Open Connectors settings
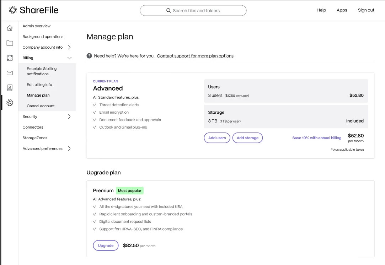 (x=33, y=127)
